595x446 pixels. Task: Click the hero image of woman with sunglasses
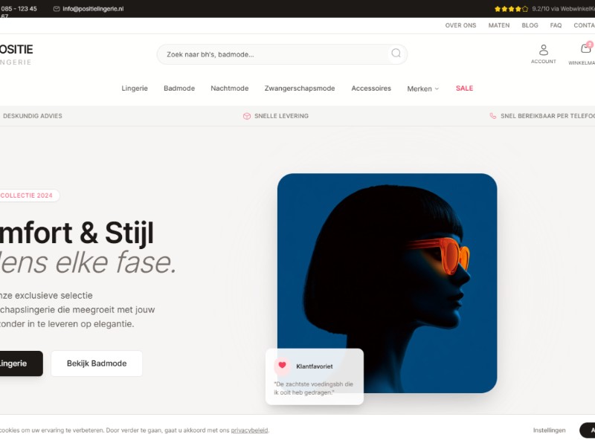pyautogui.click(x=387, y=283)
